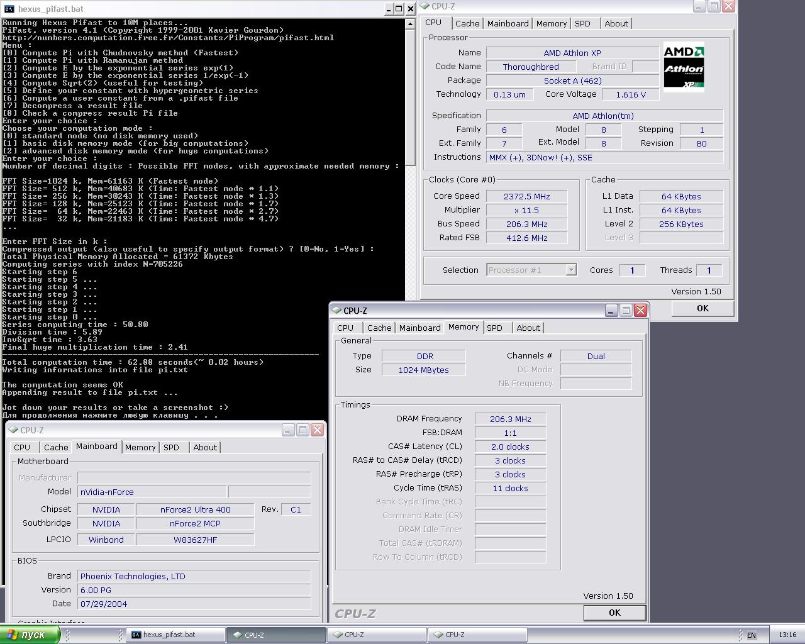Open SPD tab in top CPU-Z window
The width and height of the screenshot is (805, 644).
click(x=583, y=23)
